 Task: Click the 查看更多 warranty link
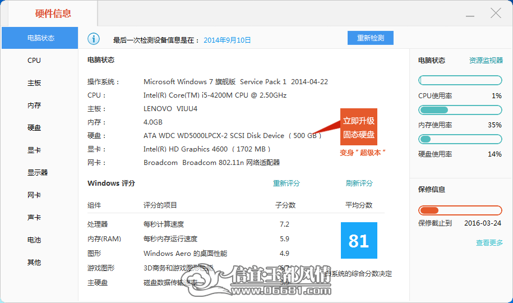(489, 243)
